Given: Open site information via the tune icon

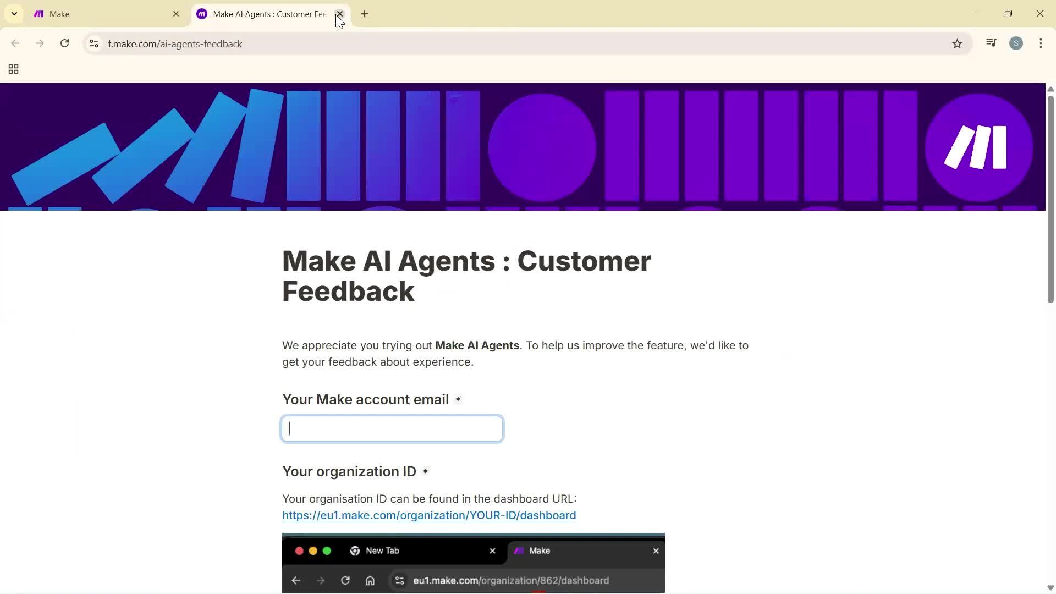Looking at the screenshot, I should 94,44.
